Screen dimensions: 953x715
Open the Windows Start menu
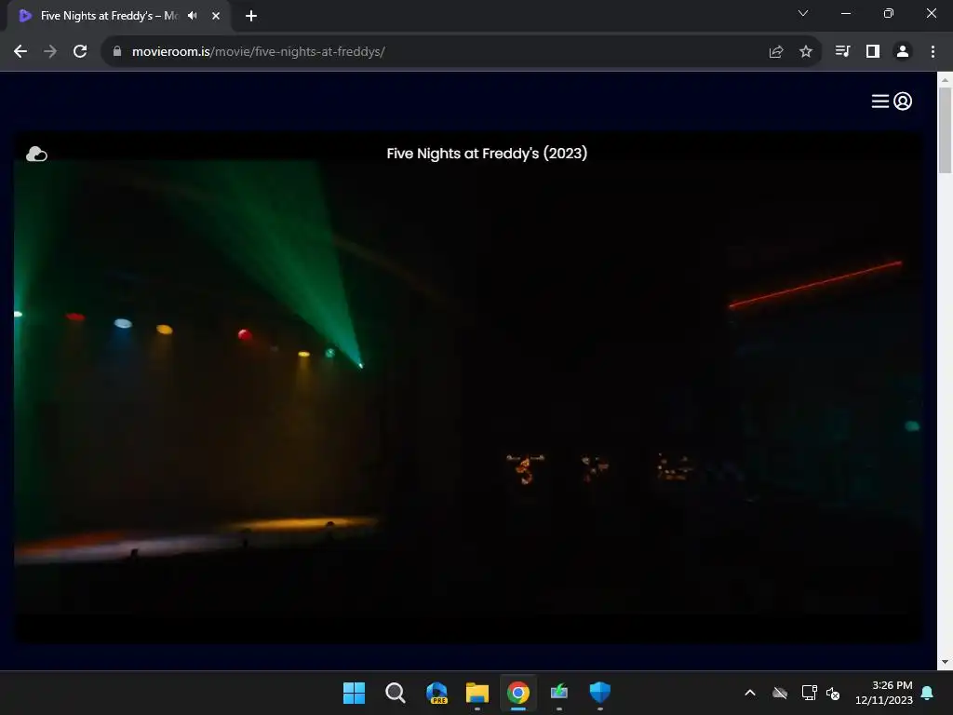[355, 693]
